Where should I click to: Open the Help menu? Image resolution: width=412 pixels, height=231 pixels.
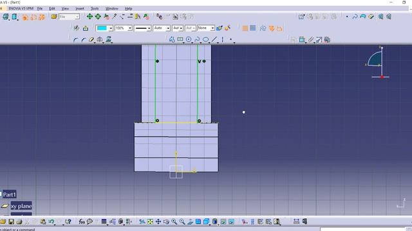tap(128, 8)
